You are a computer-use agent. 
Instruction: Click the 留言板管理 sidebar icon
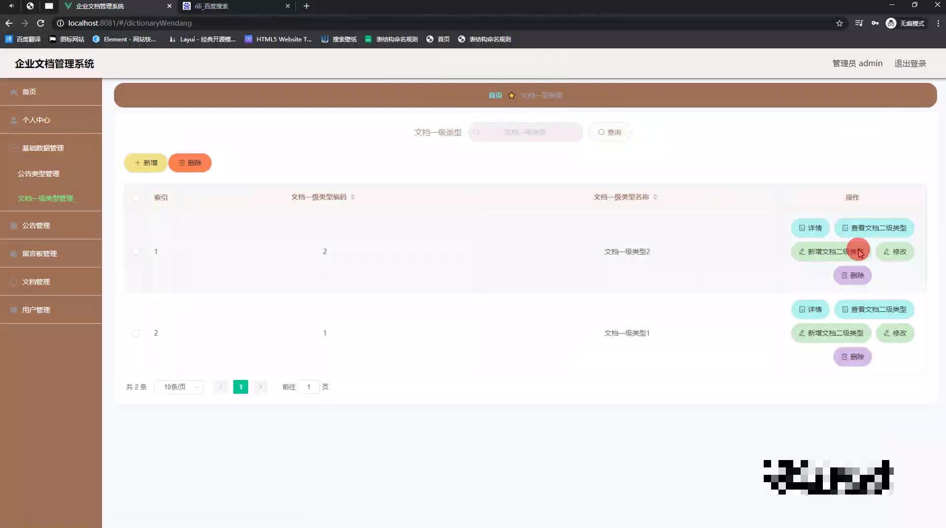click(x=13, y=253)
